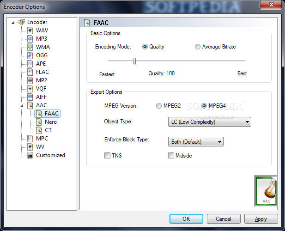Select WMA in the encoder tree
Image resolution: width=285 pixels, height=231 pixels.
coord(43,47)
